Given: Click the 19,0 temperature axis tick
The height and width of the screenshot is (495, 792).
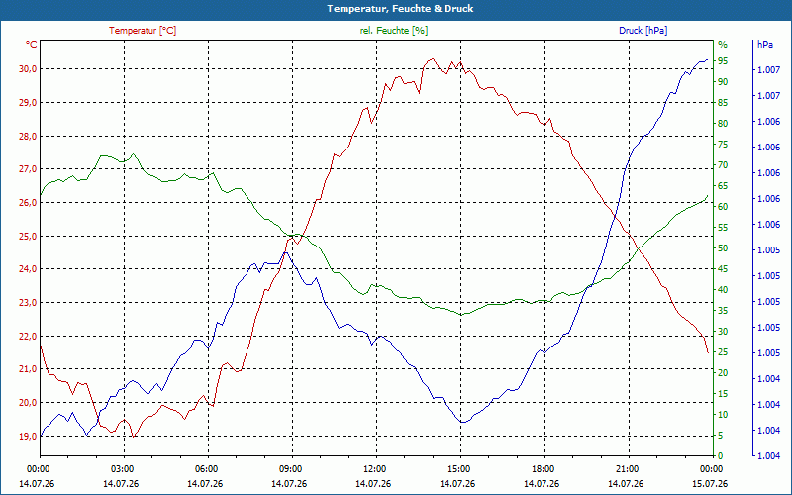Looking at the screenshot, I should point(29,436).
